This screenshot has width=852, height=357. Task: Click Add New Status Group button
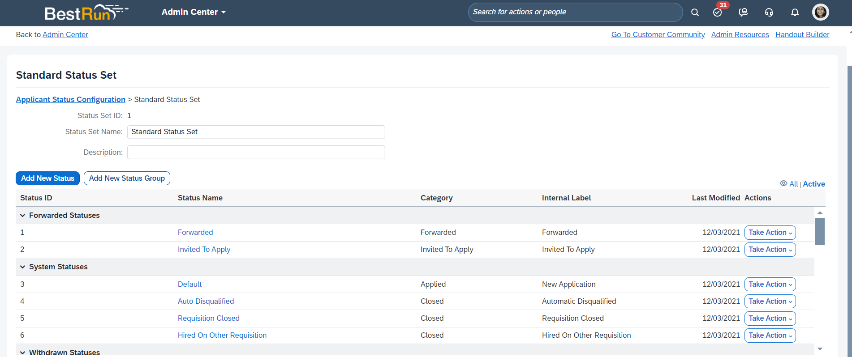click(x=127, y=178)
